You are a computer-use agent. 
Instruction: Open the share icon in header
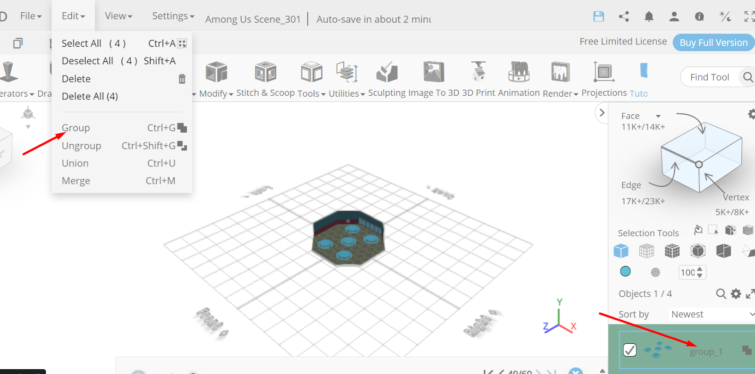pos(624,17)
